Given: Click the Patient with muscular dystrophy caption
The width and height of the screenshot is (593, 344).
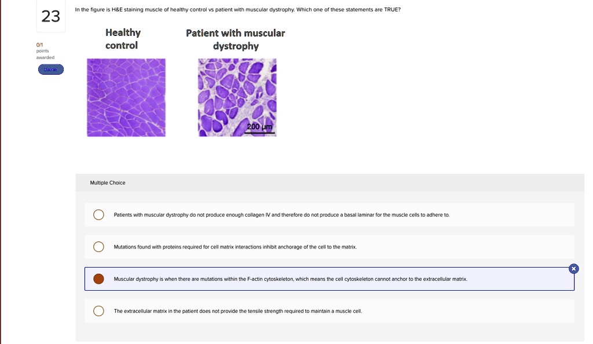Looking at the screenshot, I should click(235, 39).
